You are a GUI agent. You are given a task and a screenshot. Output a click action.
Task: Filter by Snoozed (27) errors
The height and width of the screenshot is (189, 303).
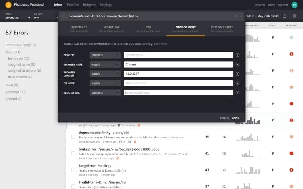15,92
